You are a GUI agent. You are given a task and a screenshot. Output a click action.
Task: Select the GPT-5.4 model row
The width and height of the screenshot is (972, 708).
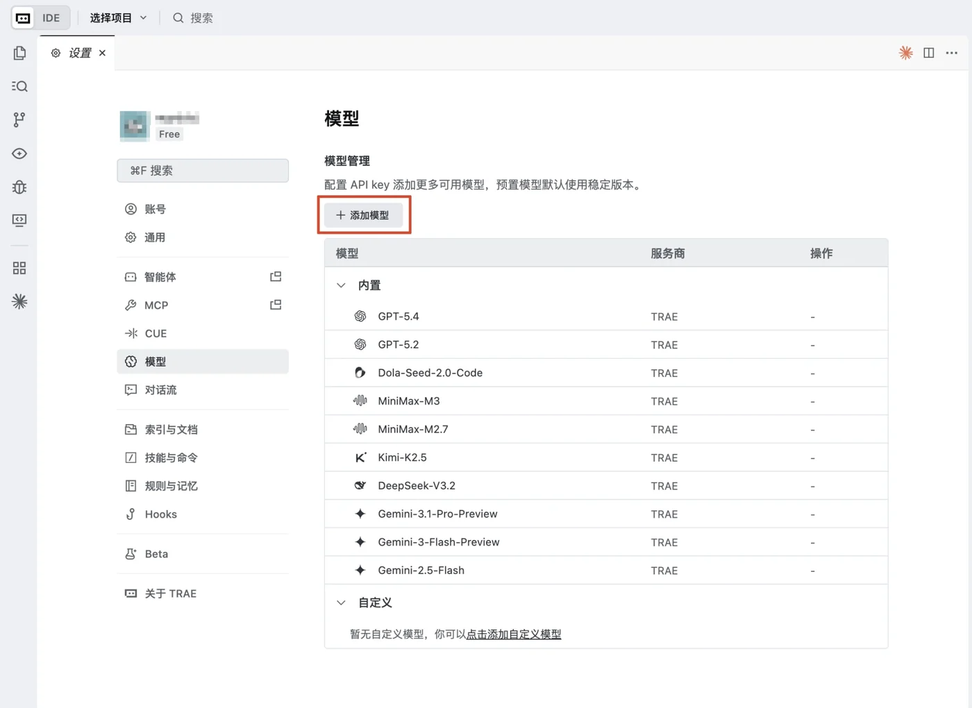point(606,317)
